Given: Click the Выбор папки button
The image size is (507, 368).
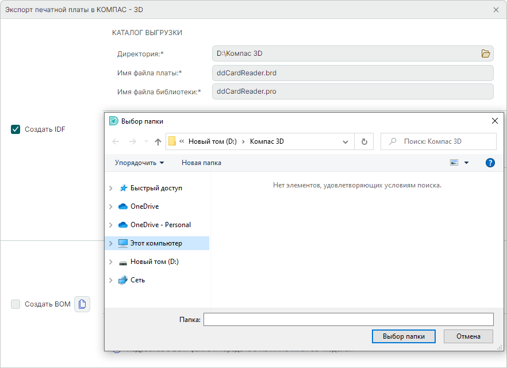Looking at the screenshot, I should point(404,336).
